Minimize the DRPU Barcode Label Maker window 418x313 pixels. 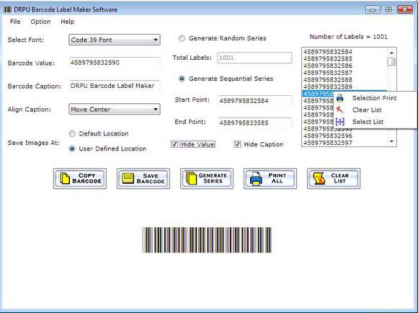tap(373, 9)
